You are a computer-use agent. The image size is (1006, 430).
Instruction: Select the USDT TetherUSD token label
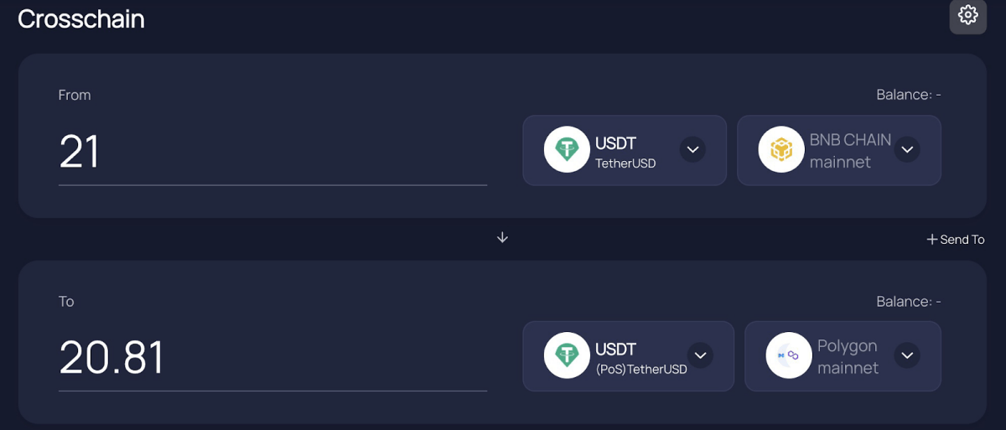[625, 153]
